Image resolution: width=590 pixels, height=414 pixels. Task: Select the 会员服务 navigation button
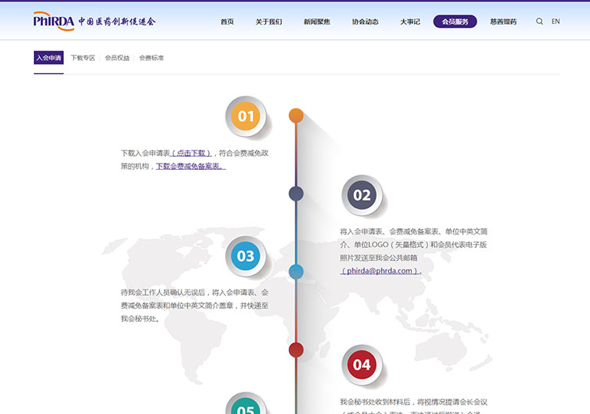point(455,22)
